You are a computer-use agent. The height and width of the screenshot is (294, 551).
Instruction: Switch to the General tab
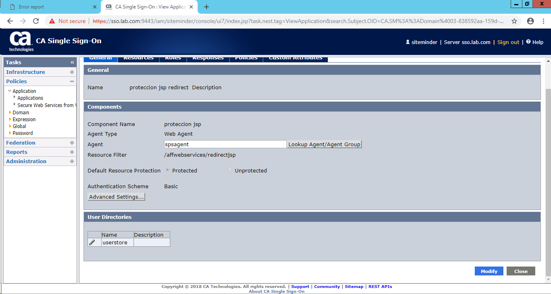(100, 58)
